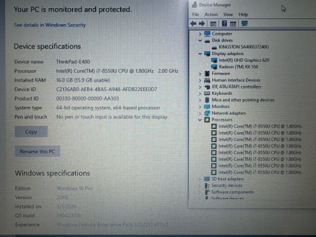Select KINGSTON SA400S37240G drive entry
Screen dimensions: 316x237
click(x=244, y=47)
